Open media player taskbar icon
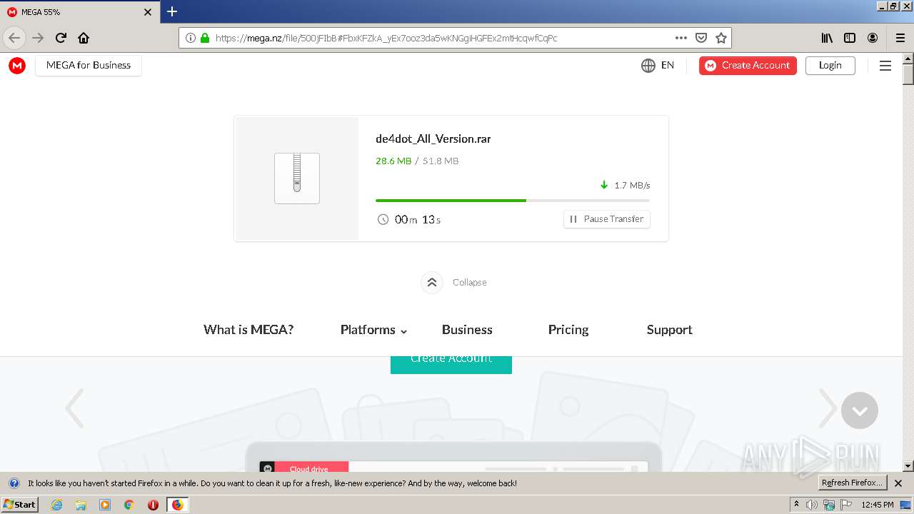Viewport: 914px width, 514px height. point(105,505)
